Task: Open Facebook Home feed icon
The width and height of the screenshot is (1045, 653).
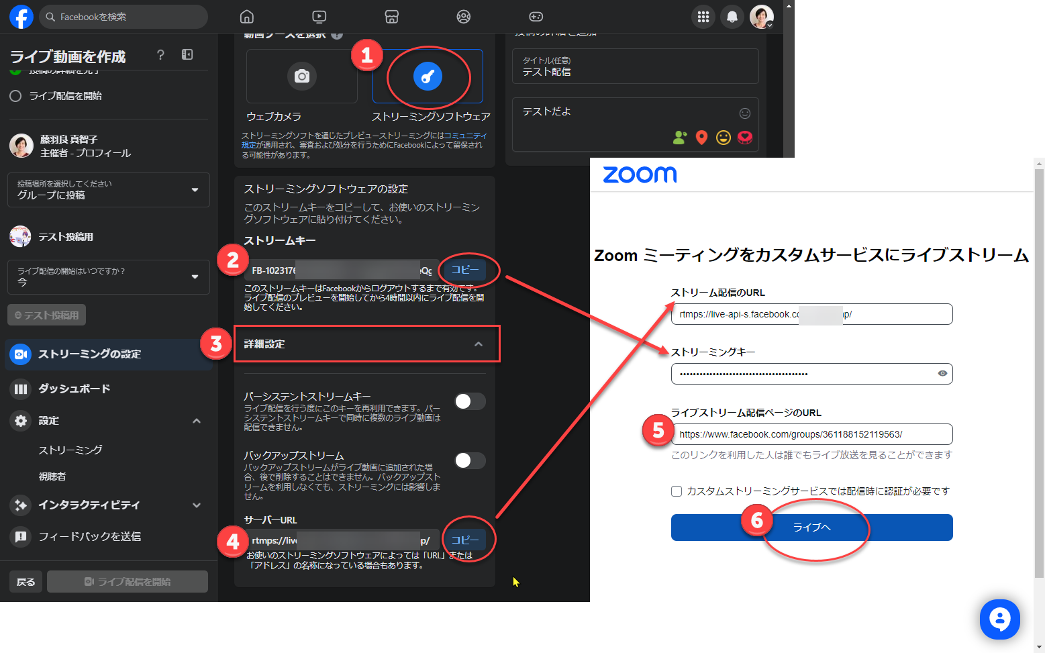Action: 247,17
